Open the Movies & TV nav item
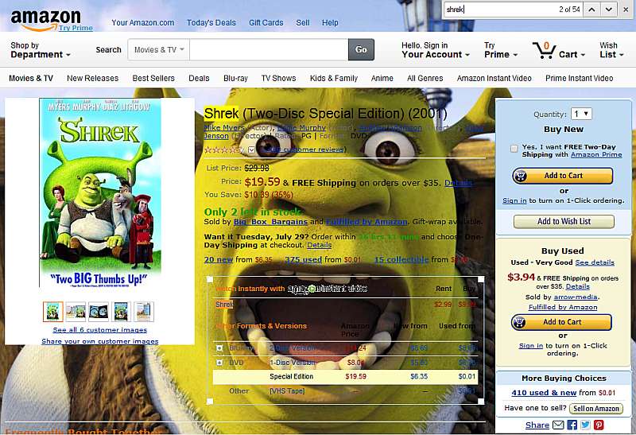This screenshot has width=636, height=435. [31, 78]
